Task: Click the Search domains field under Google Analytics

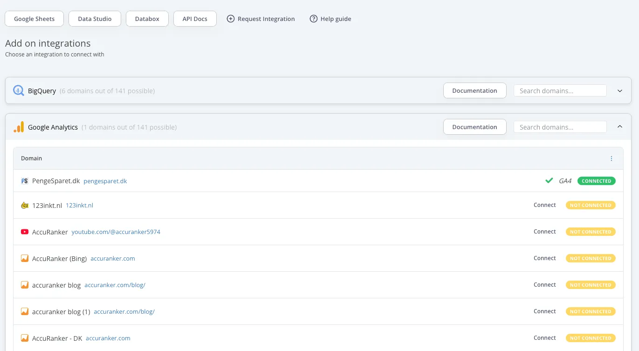Action: pos(560,126)
